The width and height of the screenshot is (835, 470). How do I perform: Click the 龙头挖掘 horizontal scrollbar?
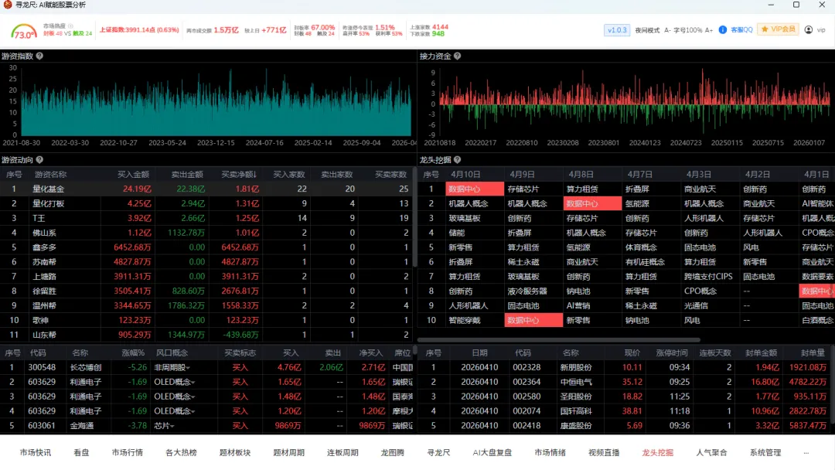[559, 339]
